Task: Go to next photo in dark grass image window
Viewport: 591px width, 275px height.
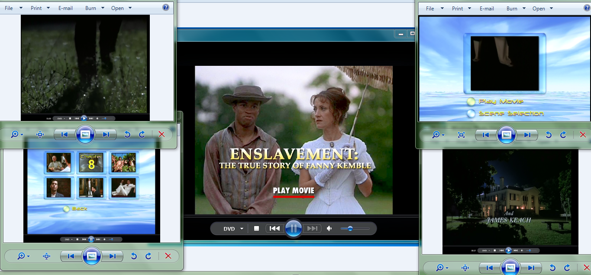Action: coord(106,134)
